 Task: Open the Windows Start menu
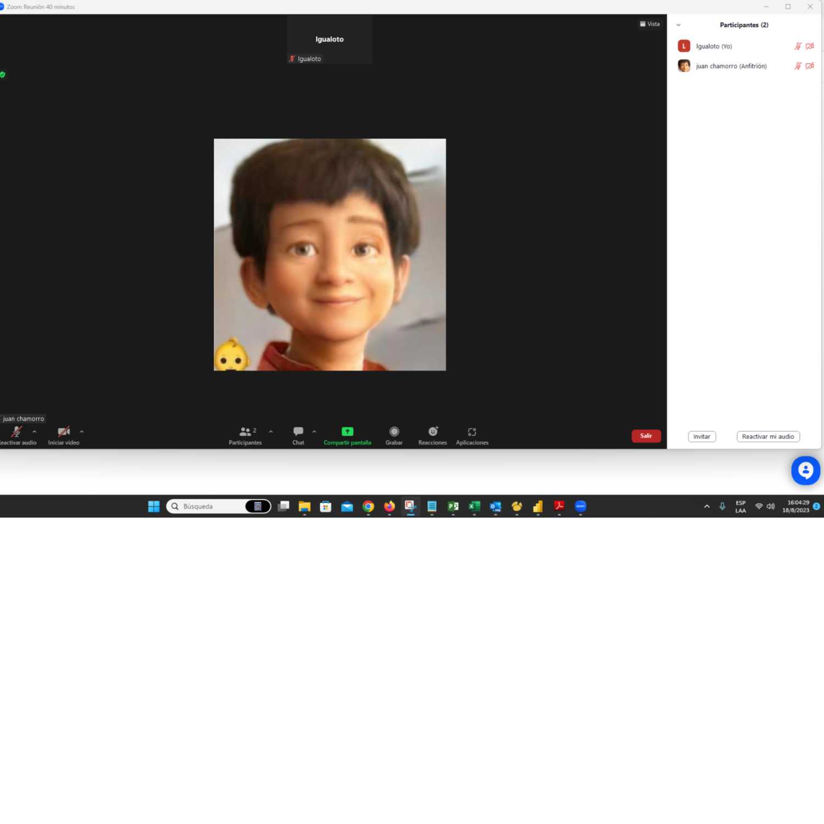[x=154, y=506]
